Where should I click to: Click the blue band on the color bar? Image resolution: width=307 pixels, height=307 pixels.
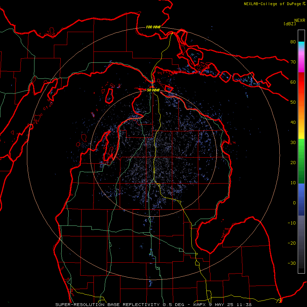(x=301, y=199)
